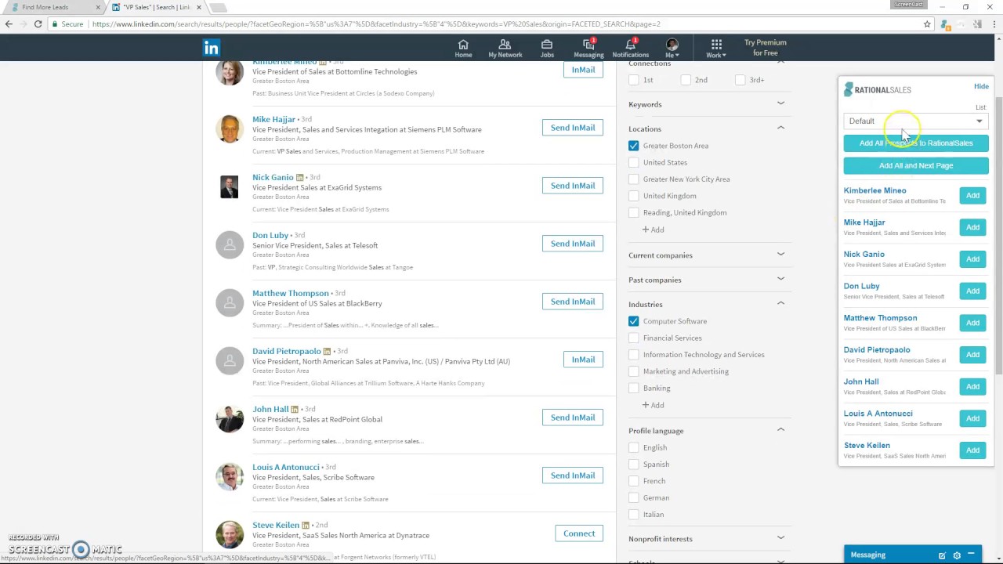1003x564 pixels.
Task: Check Greater New York City Area
Action: 633,179
